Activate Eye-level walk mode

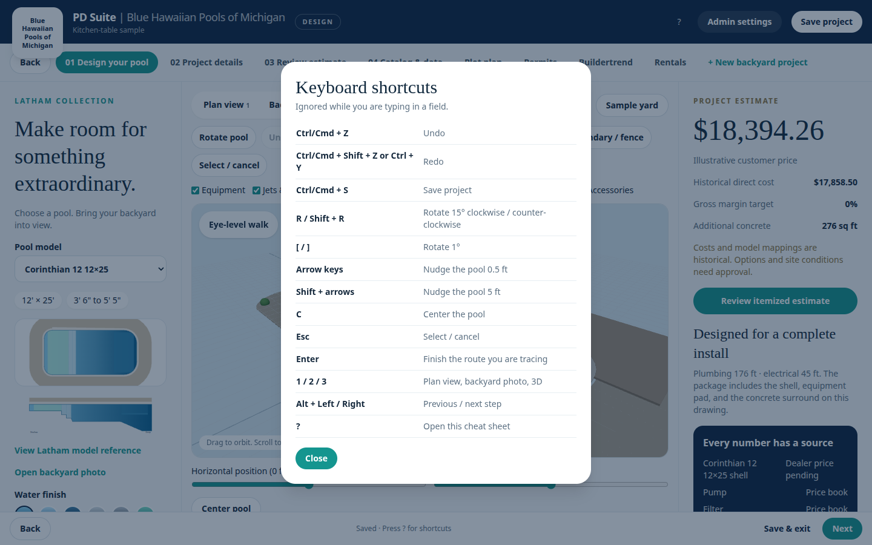point(239,225)
